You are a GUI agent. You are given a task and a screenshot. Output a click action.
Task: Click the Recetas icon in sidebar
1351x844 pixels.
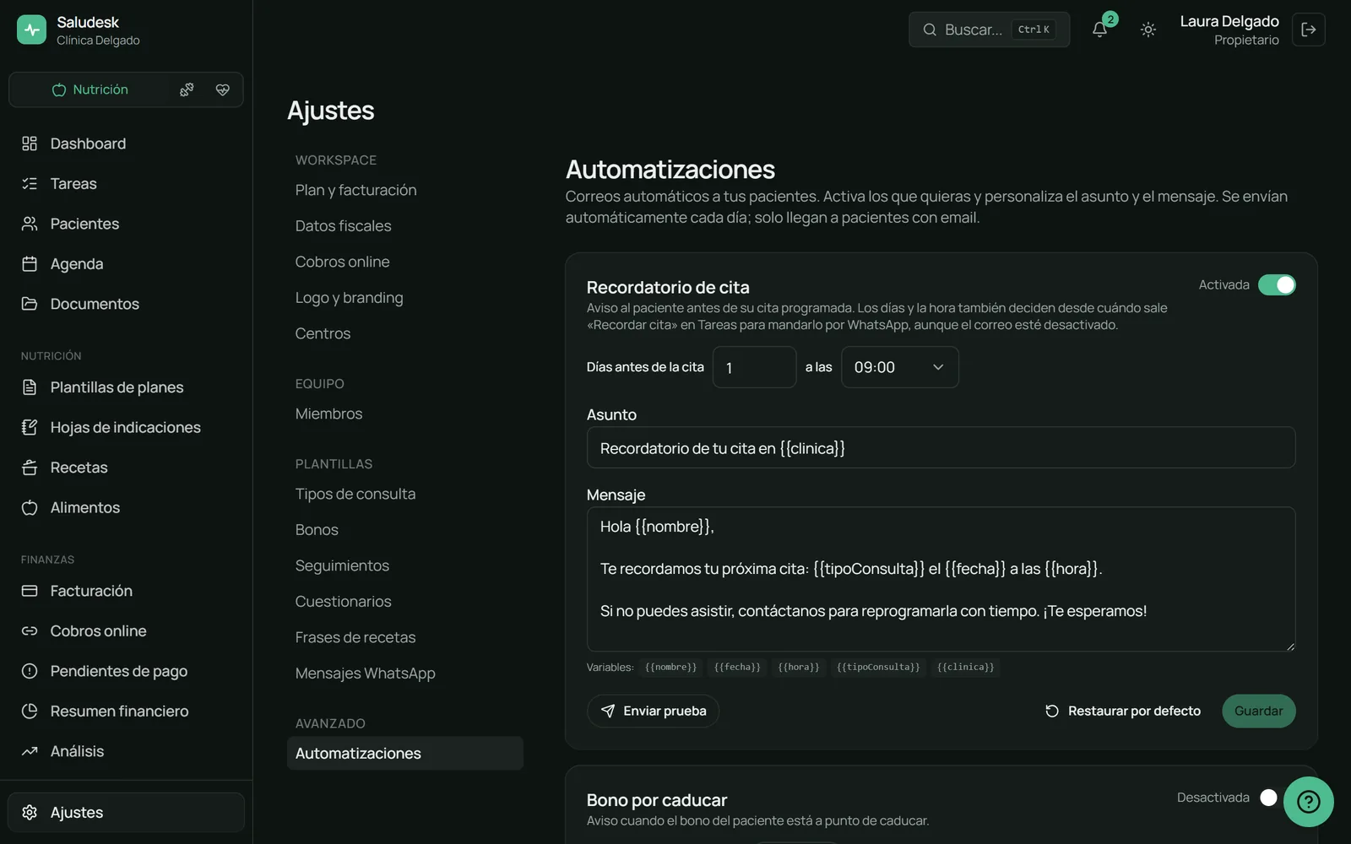pos(30,468)
